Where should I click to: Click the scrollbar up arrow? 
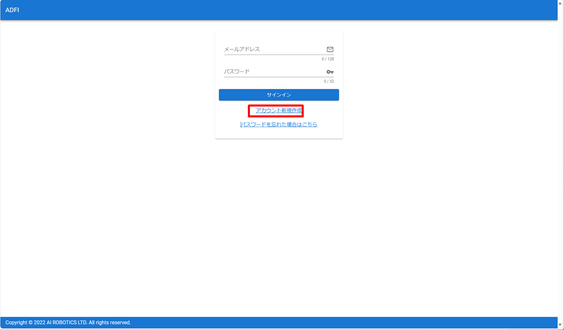(560, 3)
